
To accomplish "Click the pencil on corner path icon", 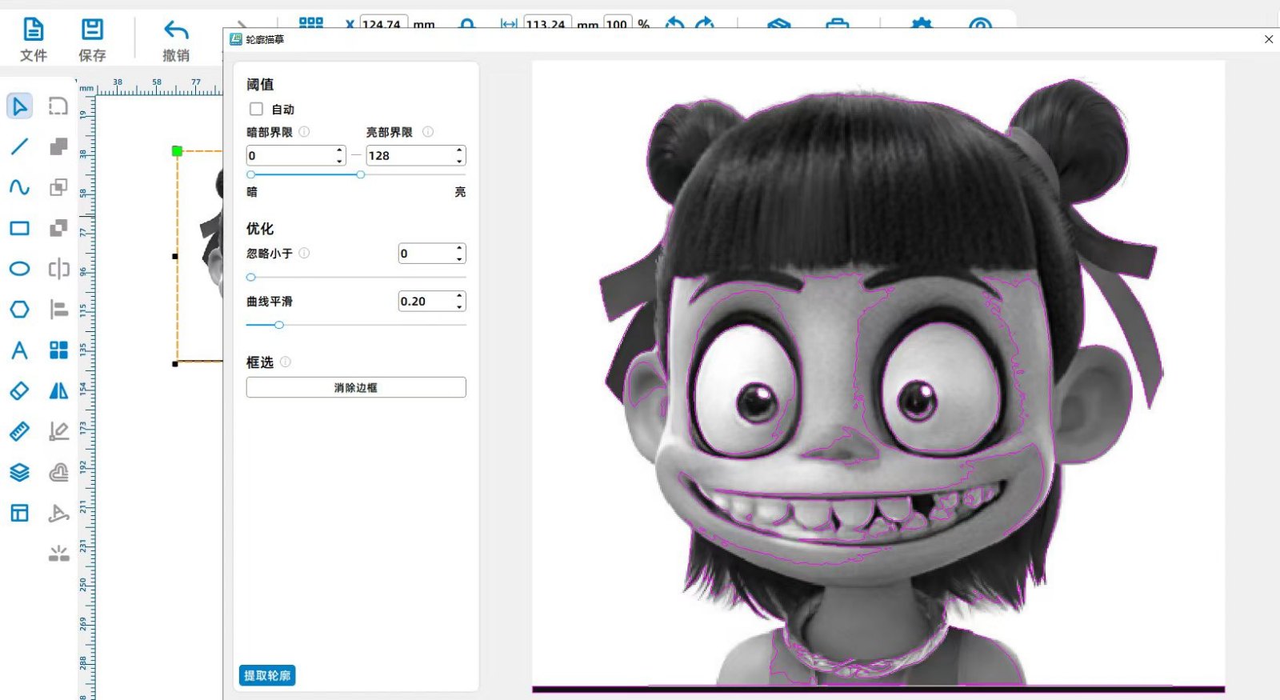I will 58,431.
